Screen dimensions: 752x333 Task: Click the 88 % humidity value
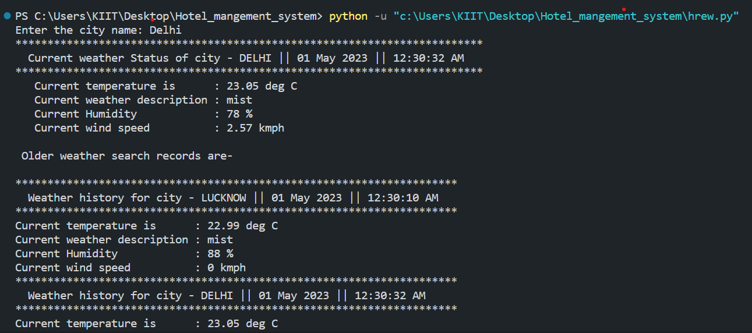(x=220, y=254)
